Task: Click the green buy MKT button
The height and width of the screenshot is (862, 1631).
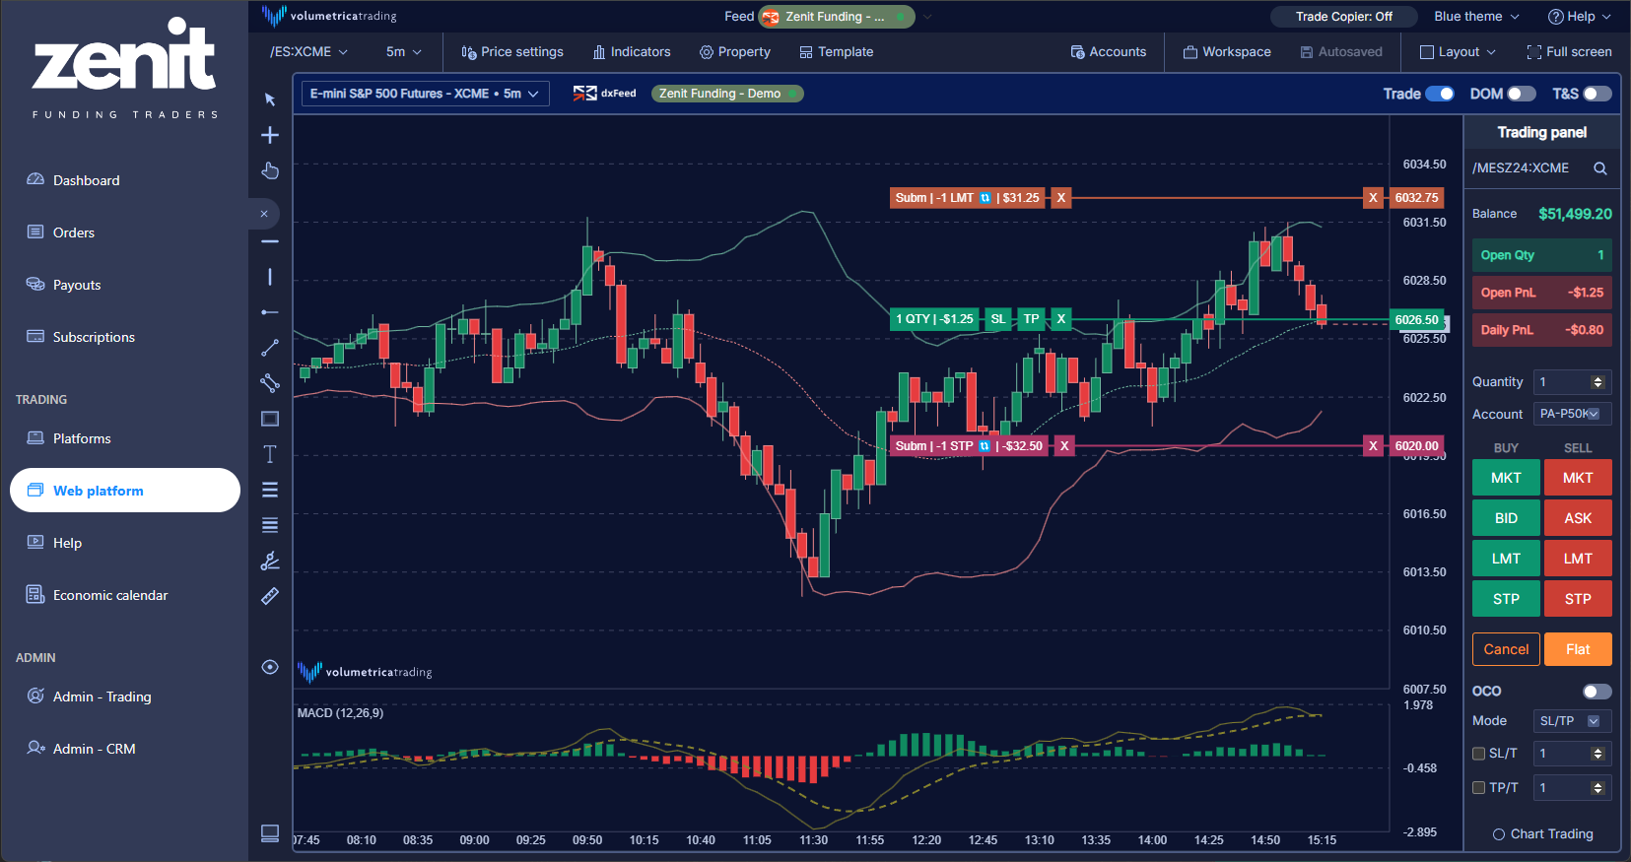Action: pos(1506,478)
